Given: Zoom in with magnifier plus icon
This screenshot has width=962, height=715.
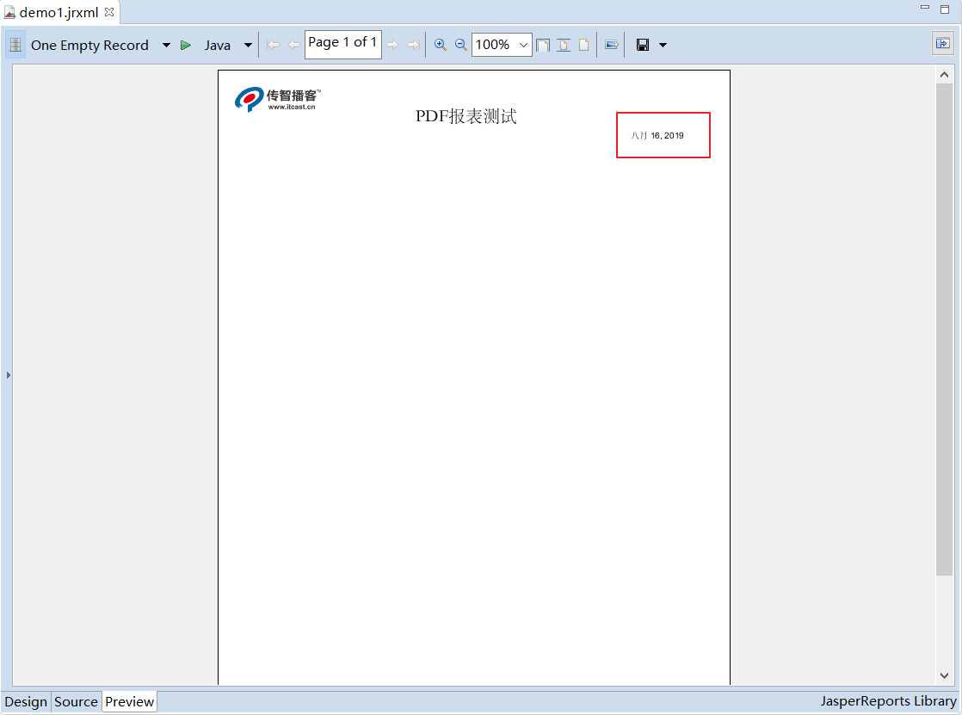Looking at the screenshot, I should tap(440, 45).
